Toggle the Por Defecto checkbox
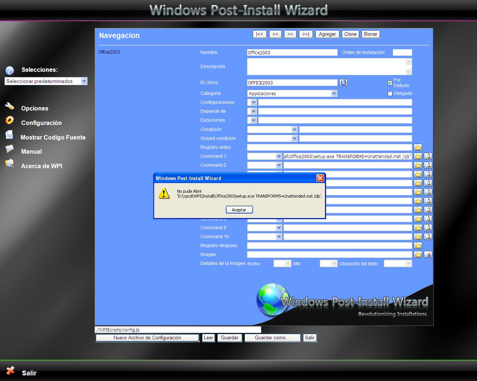Screen dimensions: 477x381 pyautogui.click(x=390, y=83)
